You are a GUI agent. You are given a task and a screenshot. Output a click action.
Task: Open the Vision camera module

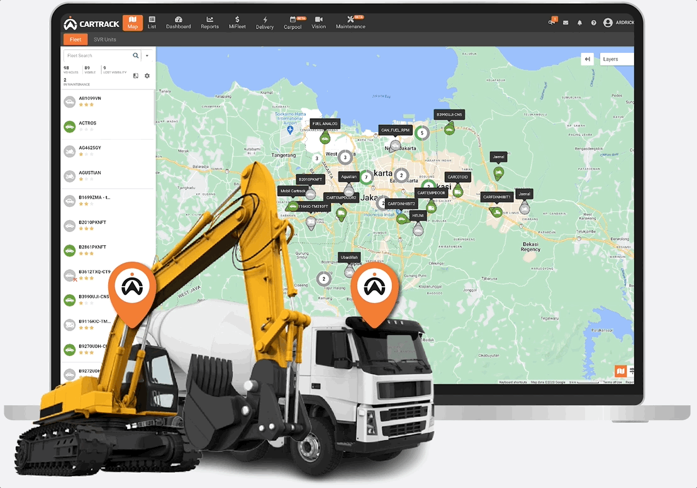tap(319, 22)
